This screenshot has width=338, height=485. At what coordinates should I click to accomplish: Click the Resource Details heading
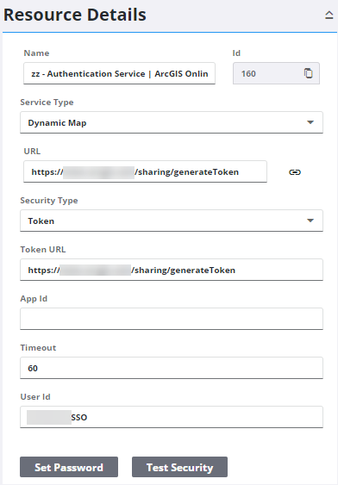(x=75, y=15)
